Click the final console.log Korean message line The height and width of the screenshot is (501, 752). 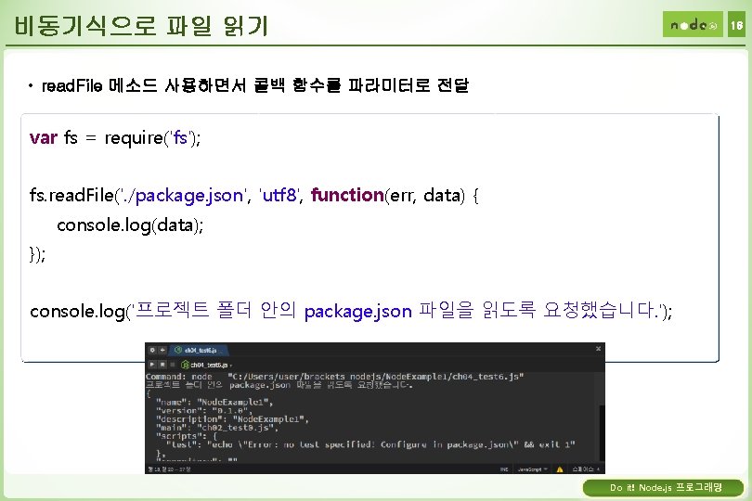(351, 311)
